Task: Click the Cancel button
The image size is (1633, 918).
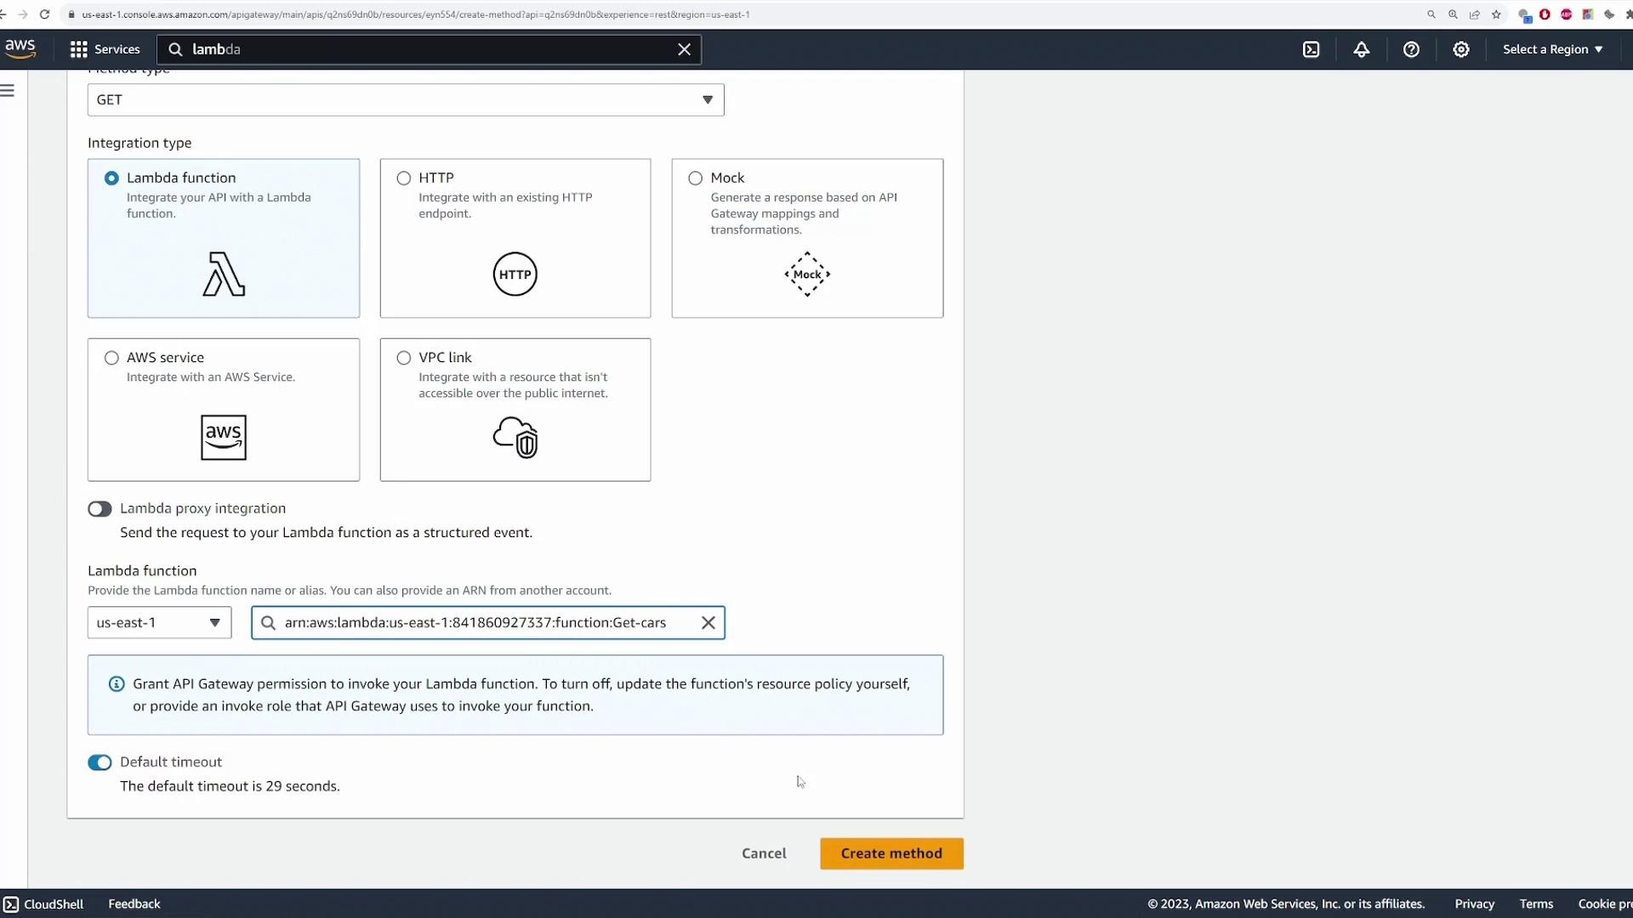Action: pyautogui.click(x=763, y=853)
